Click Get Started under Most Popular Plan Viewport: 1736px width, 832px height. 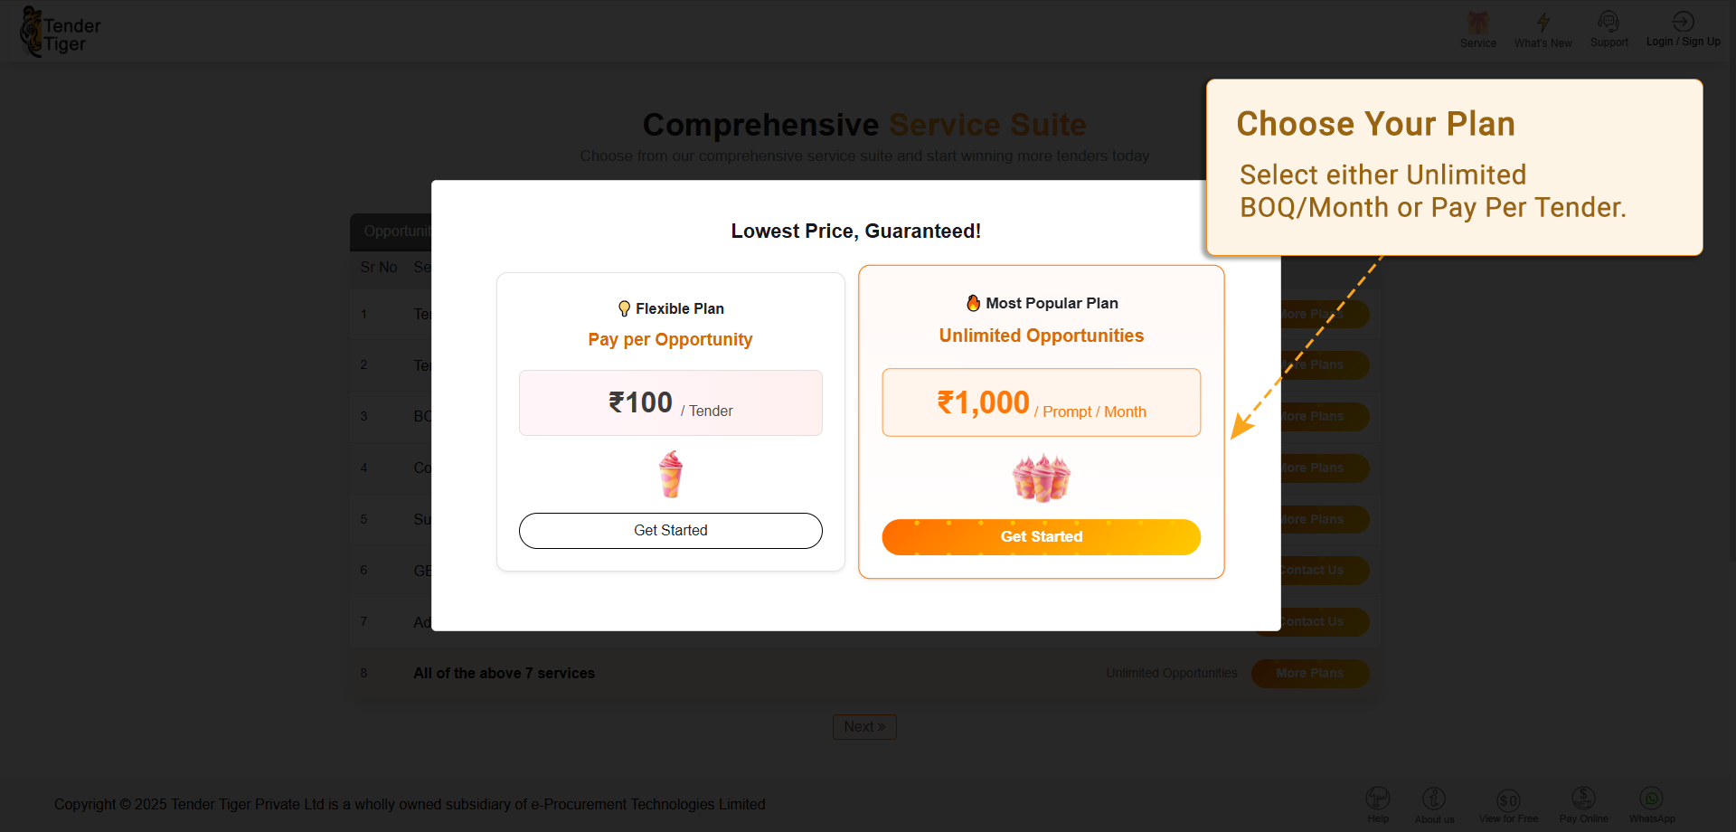(x=1041, y=537)
